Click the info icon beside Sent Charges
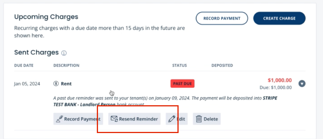This screenshot has height=139, width=323. click(64, 53)
